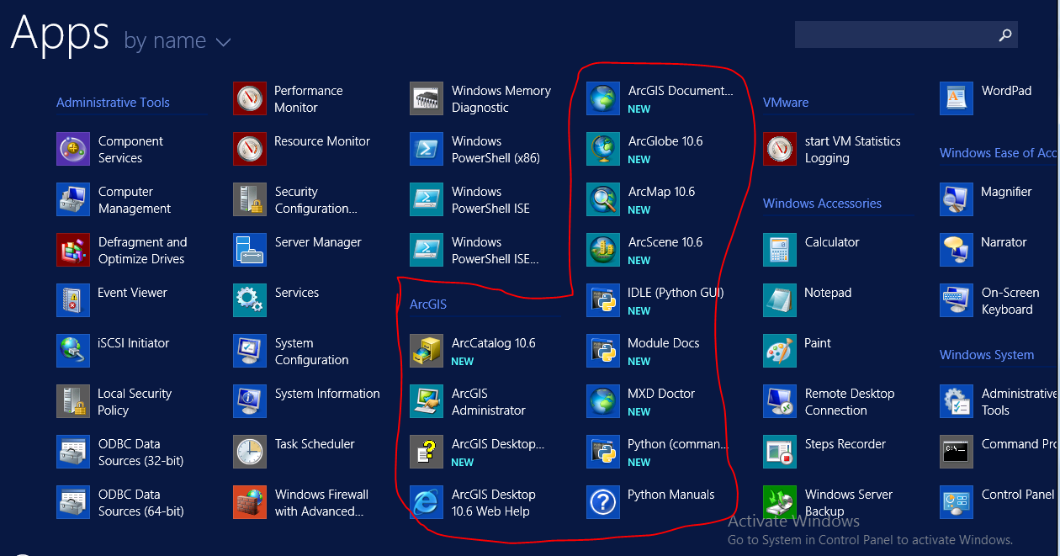Open Services gear icon
1060x556 pixels.
click(x=250, y=301)
